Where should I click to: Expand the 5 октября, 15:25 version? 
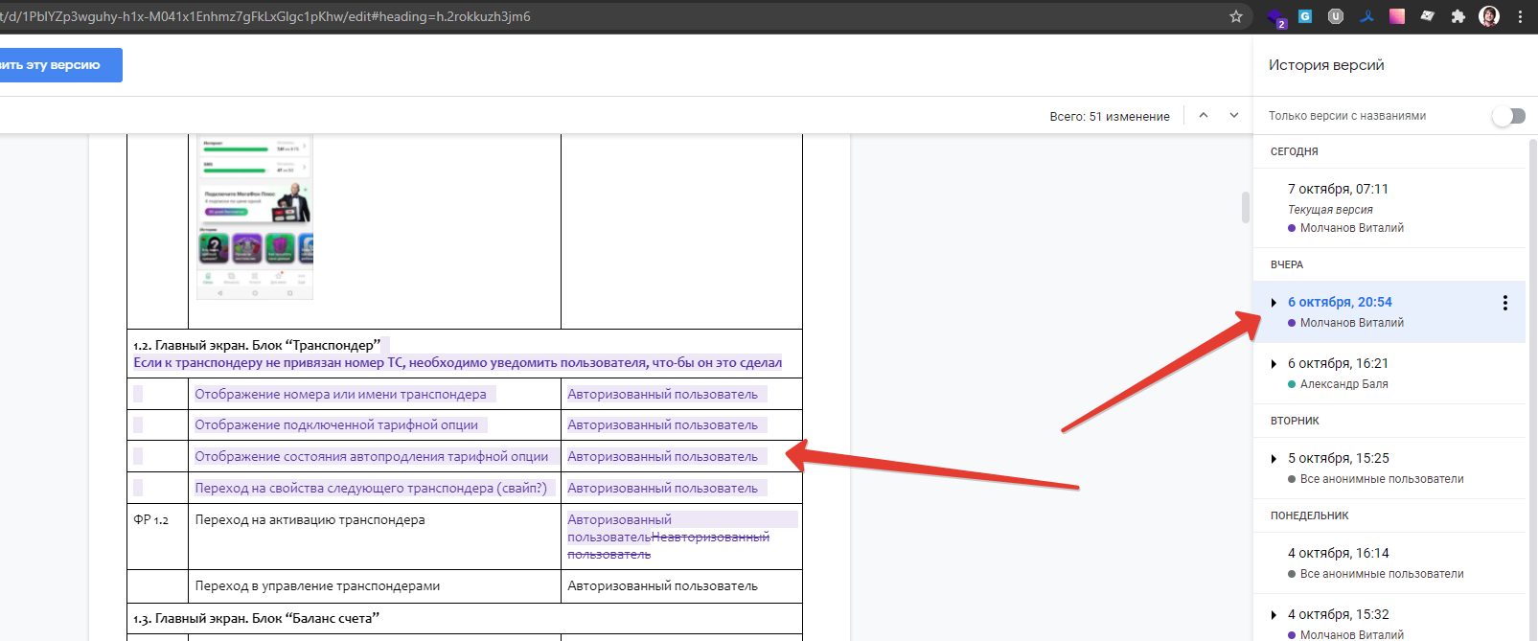point(1274,459)
